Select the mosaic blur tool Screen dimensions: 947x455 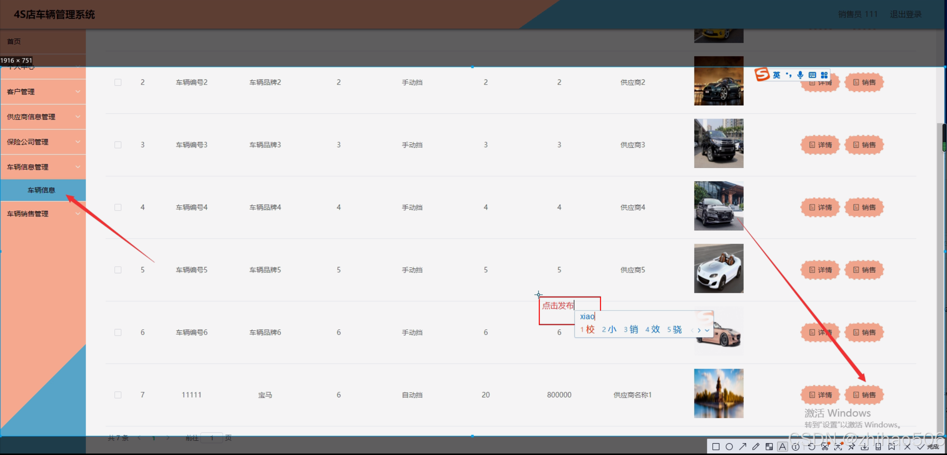click(769, 447)
